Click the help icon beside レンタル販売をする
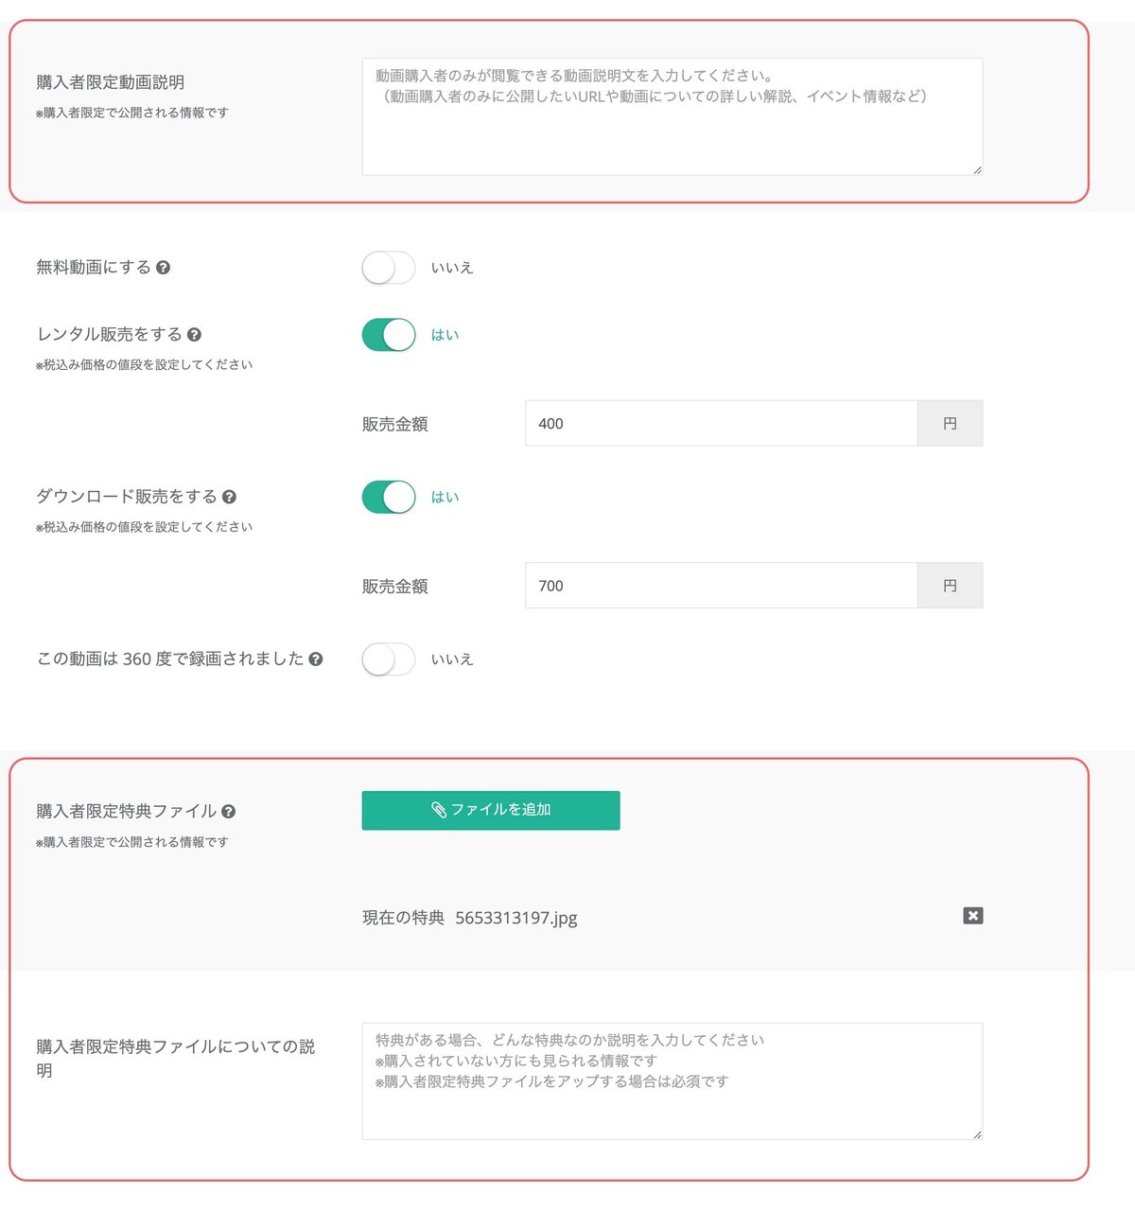 click(196, 333)
